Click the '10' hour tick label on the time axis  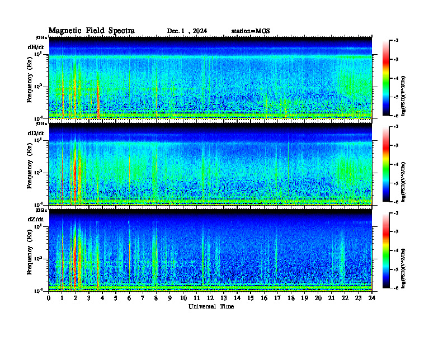[183, 298]
